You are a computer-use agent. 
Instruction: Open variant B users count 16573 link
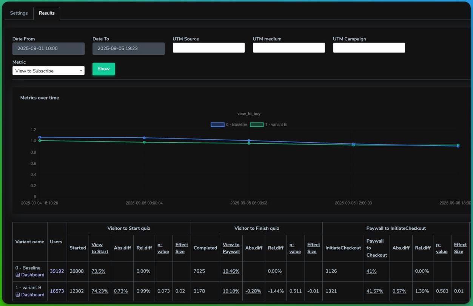pos(57,291)
